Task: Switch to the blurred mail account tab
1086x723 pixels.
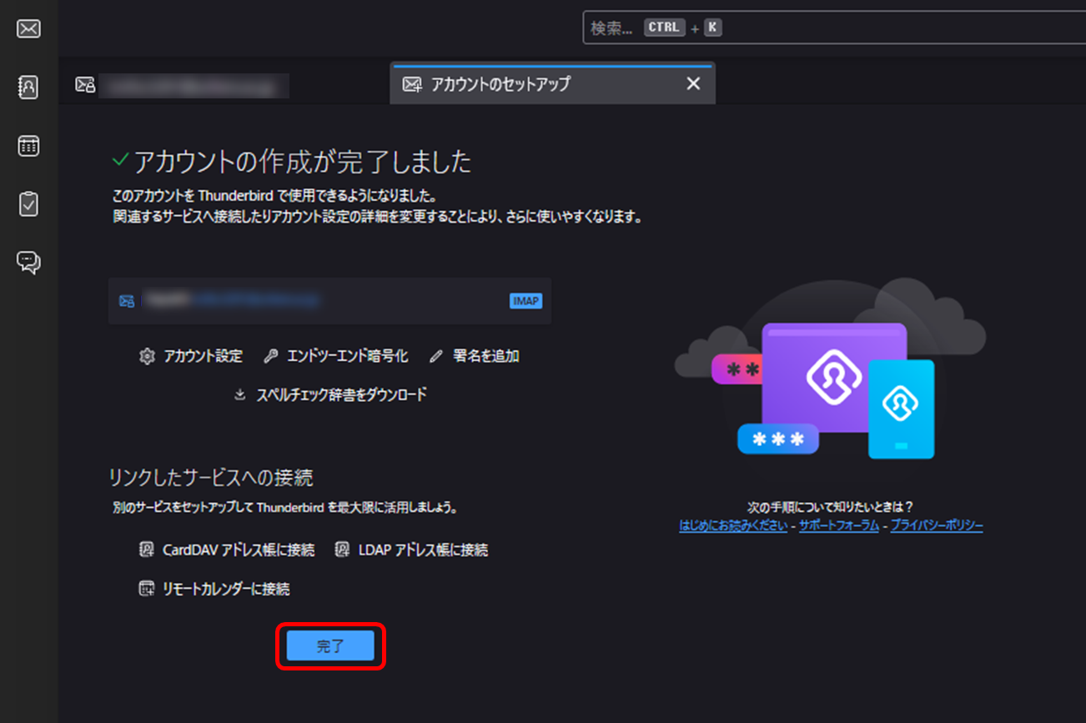Action: 182,85
